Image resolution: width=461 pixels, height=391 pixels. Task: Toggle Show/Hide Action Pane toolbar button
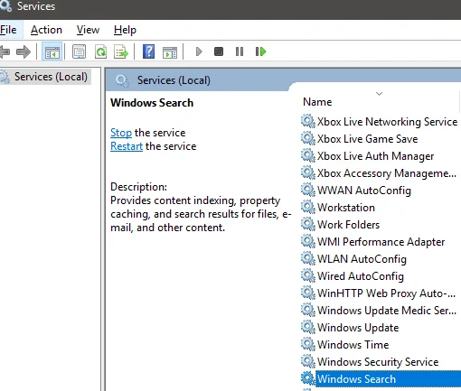click(170, 52)
